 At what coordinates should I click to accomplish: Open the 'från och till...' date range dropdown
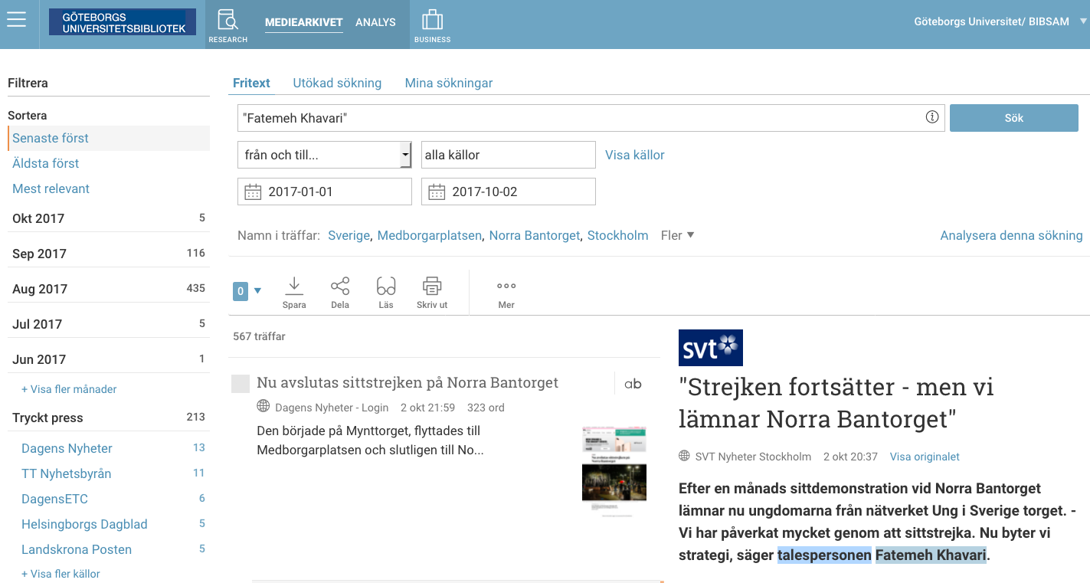(x=324, y=155)
